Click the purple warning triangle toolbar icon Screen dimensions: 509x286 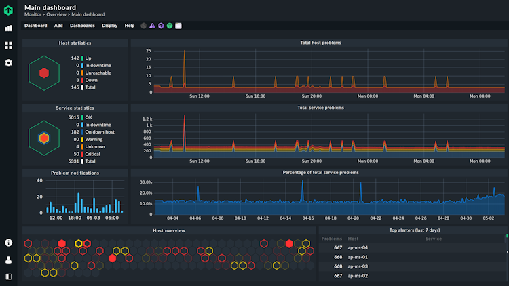pyautogui.click(x=152, y=26)
